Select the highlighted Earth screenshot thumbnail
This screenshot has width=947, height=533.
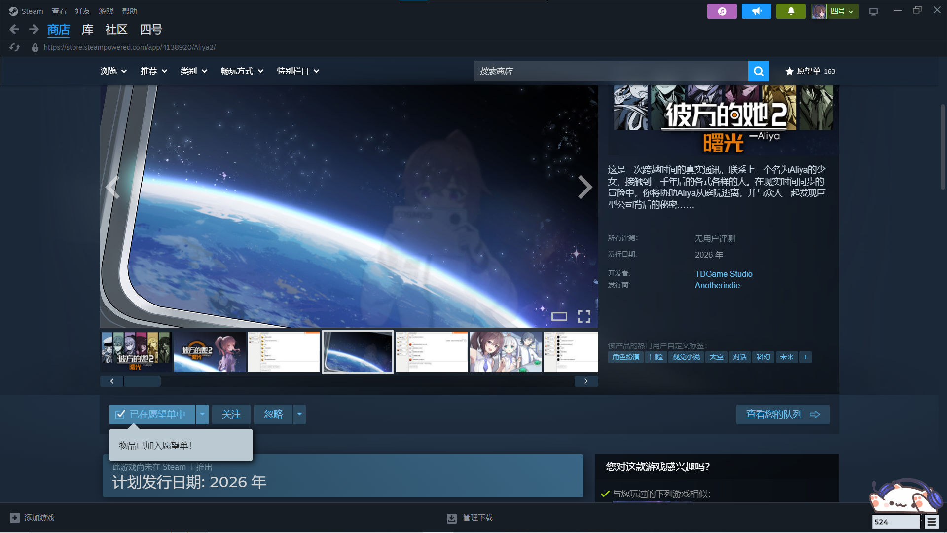click(x=358, y=352)
